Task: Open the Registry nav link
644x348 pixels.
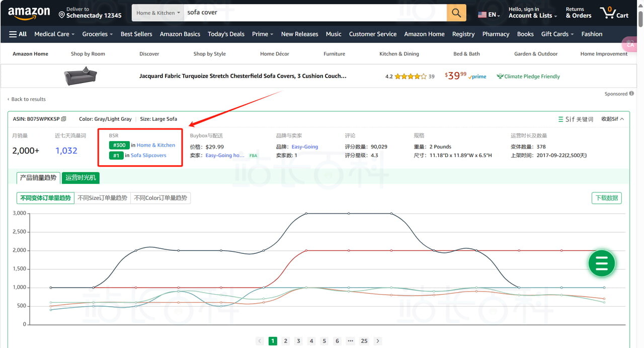Action: tap(463, 34)
